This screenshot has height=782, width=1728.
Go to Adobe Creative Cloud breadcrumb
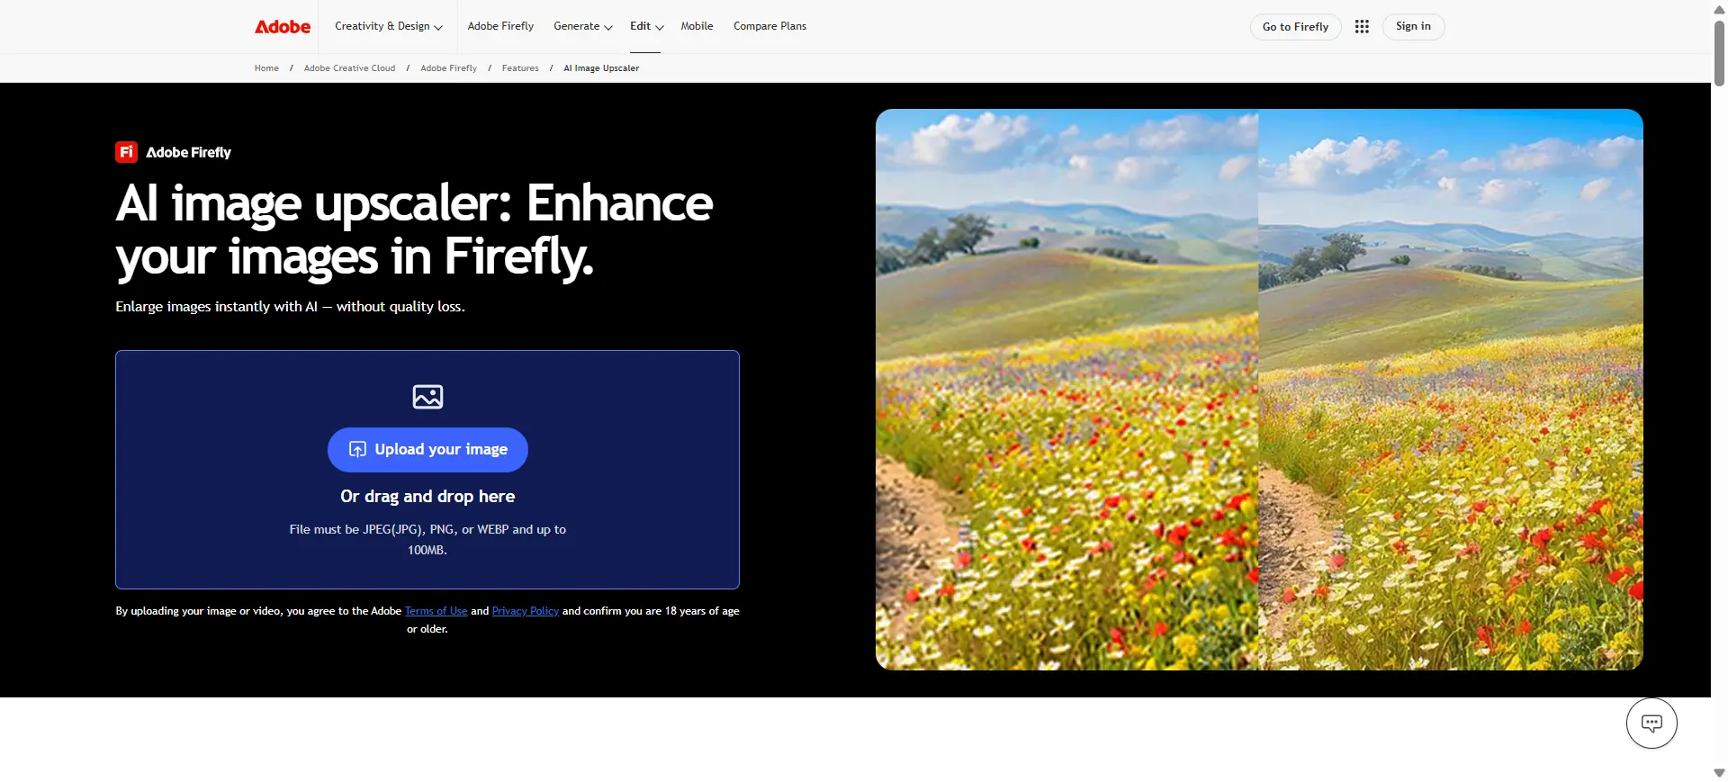pyautogui.click(x=349, y=68)
